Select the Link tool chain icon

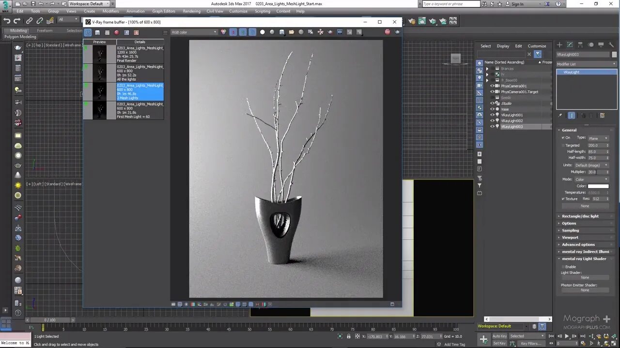click(x=30, y=21)
